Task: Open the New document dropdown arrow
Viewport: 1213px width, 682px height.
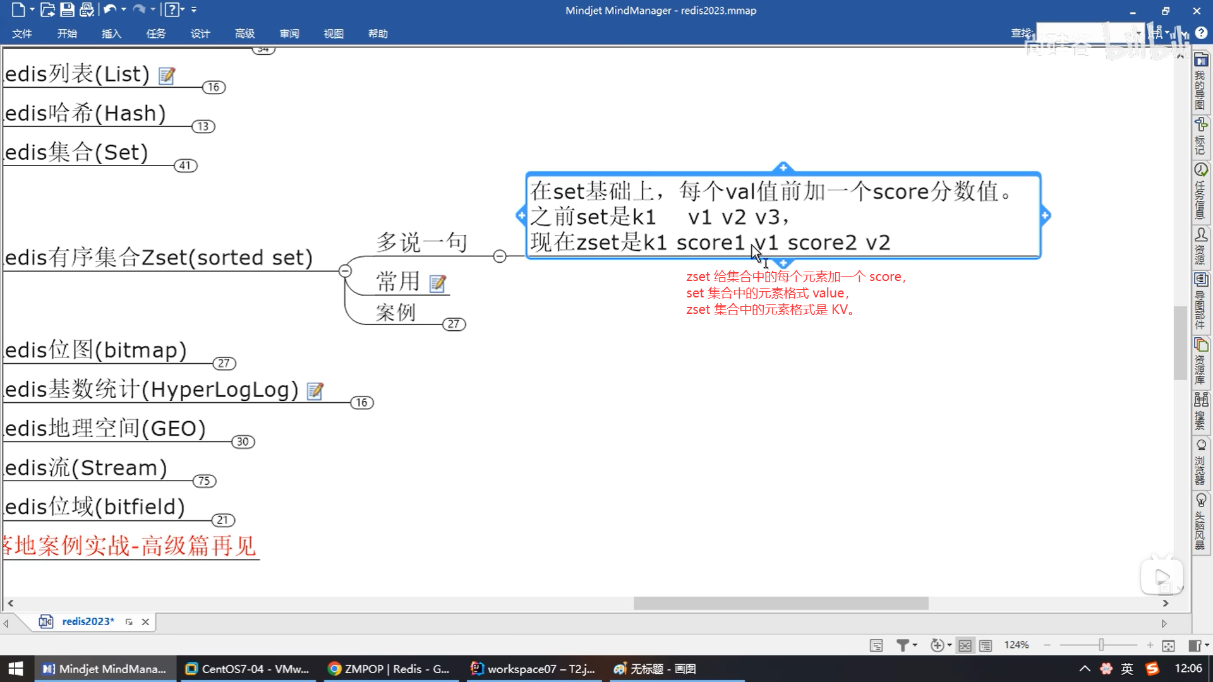Action: point(32,9)
